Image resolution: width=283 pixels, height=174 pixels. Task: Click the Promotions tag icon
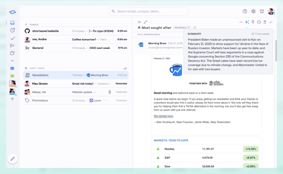click(27, 101)
